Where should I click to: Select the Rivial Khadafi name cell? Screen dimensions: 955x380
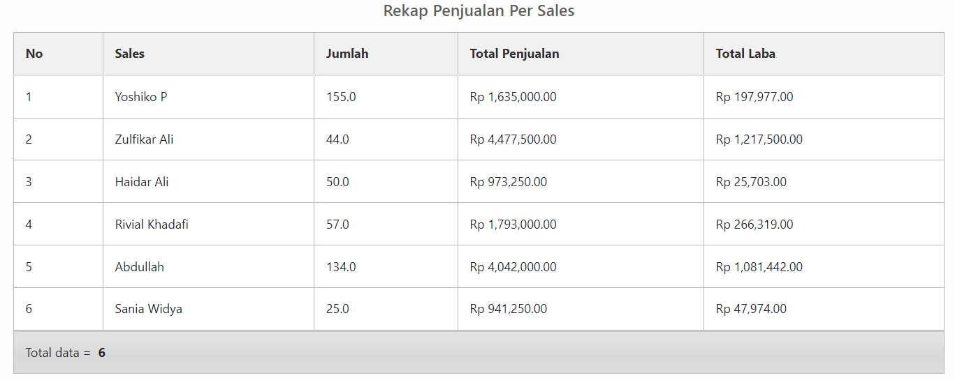[152, 225]
